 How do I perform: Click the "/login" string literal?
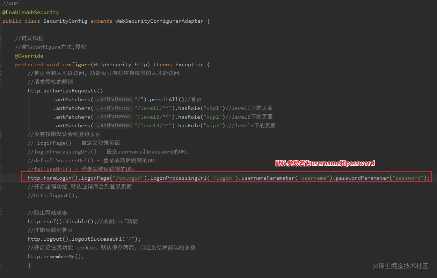click(x=222, y=178)
